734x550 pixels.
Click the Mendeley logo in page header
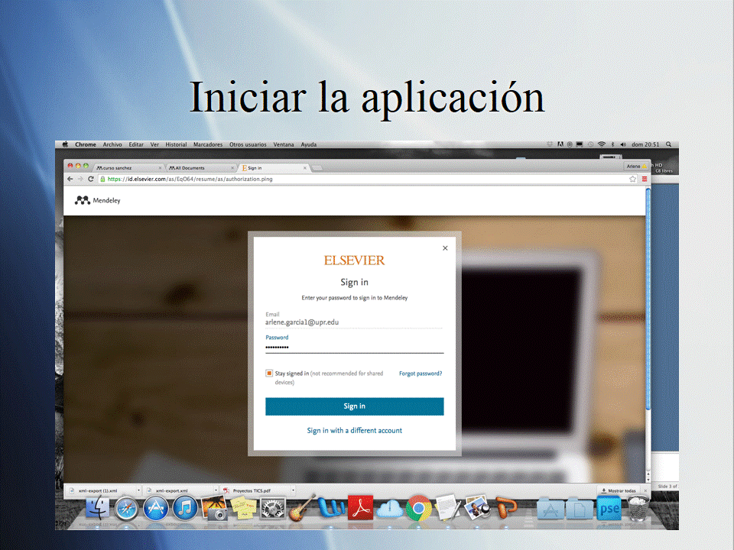click(x=97, y=200)
